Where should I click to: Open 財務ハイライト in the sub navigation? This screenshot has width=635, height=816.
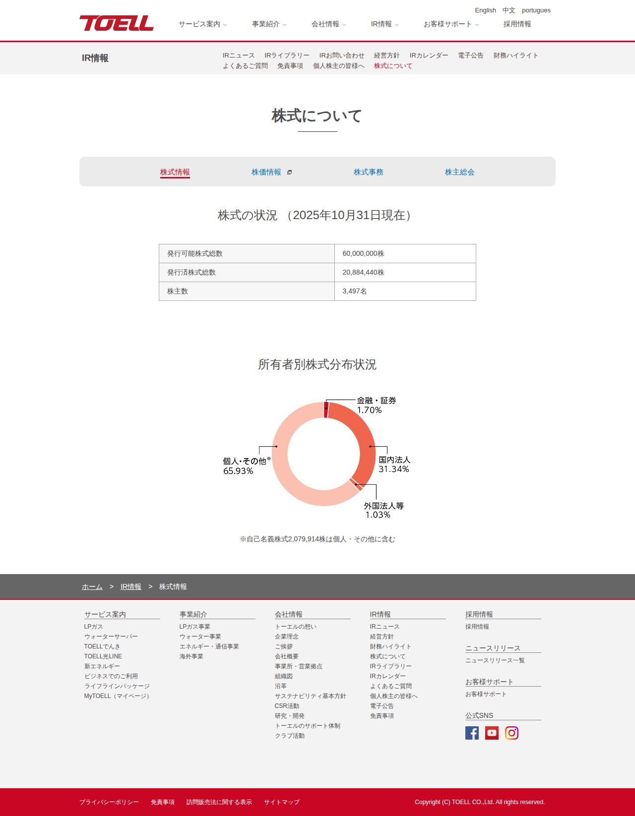click(516, 56)
